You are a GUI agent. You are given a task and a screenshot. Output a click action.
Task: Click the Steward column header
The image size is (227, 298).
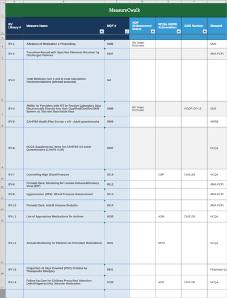pos(217,26)
